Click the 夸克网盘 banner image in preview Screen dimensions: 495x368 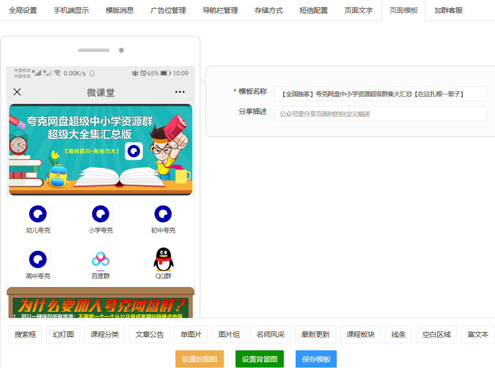coord(101,150)
